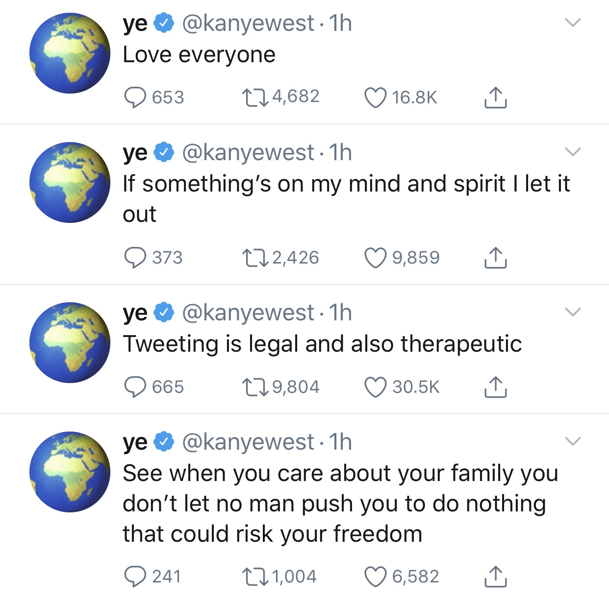Retweet the 'Love everyone' tweet
Viewport: 609px width, 602px height.
tap(255, 97)
